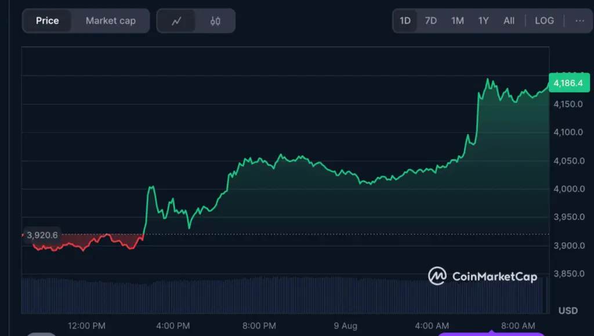Screen dimensions: 594x336
Task: Toggle back to Price view
Action: (47, 20)
